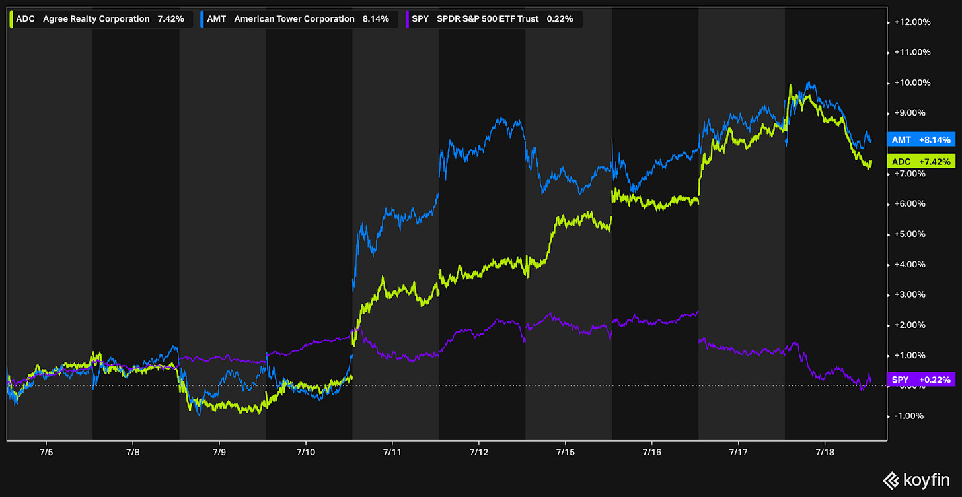Click the 7/17 date label
962x497 pixels.
pyautogui.click(x=739, y=452)
